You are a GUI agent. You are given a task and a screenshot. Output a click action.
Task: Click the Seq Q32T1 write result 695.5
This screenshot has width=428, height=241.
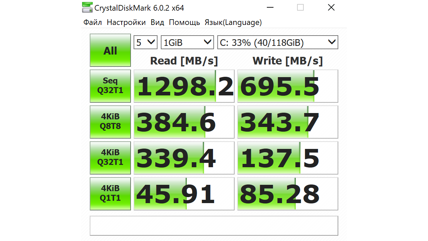tap(288, 86)
